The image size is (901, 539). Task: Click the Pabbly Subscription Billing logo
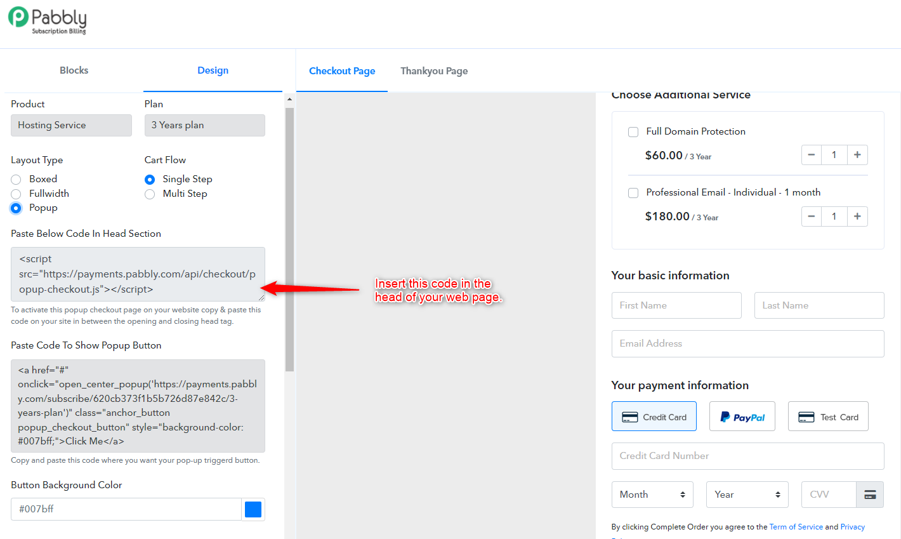coord(48,20)
